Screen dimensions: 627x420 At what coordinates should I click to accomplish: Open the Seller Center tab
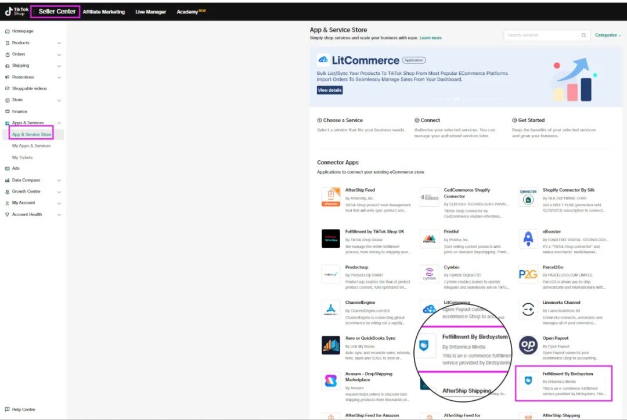tap(57, 12)
